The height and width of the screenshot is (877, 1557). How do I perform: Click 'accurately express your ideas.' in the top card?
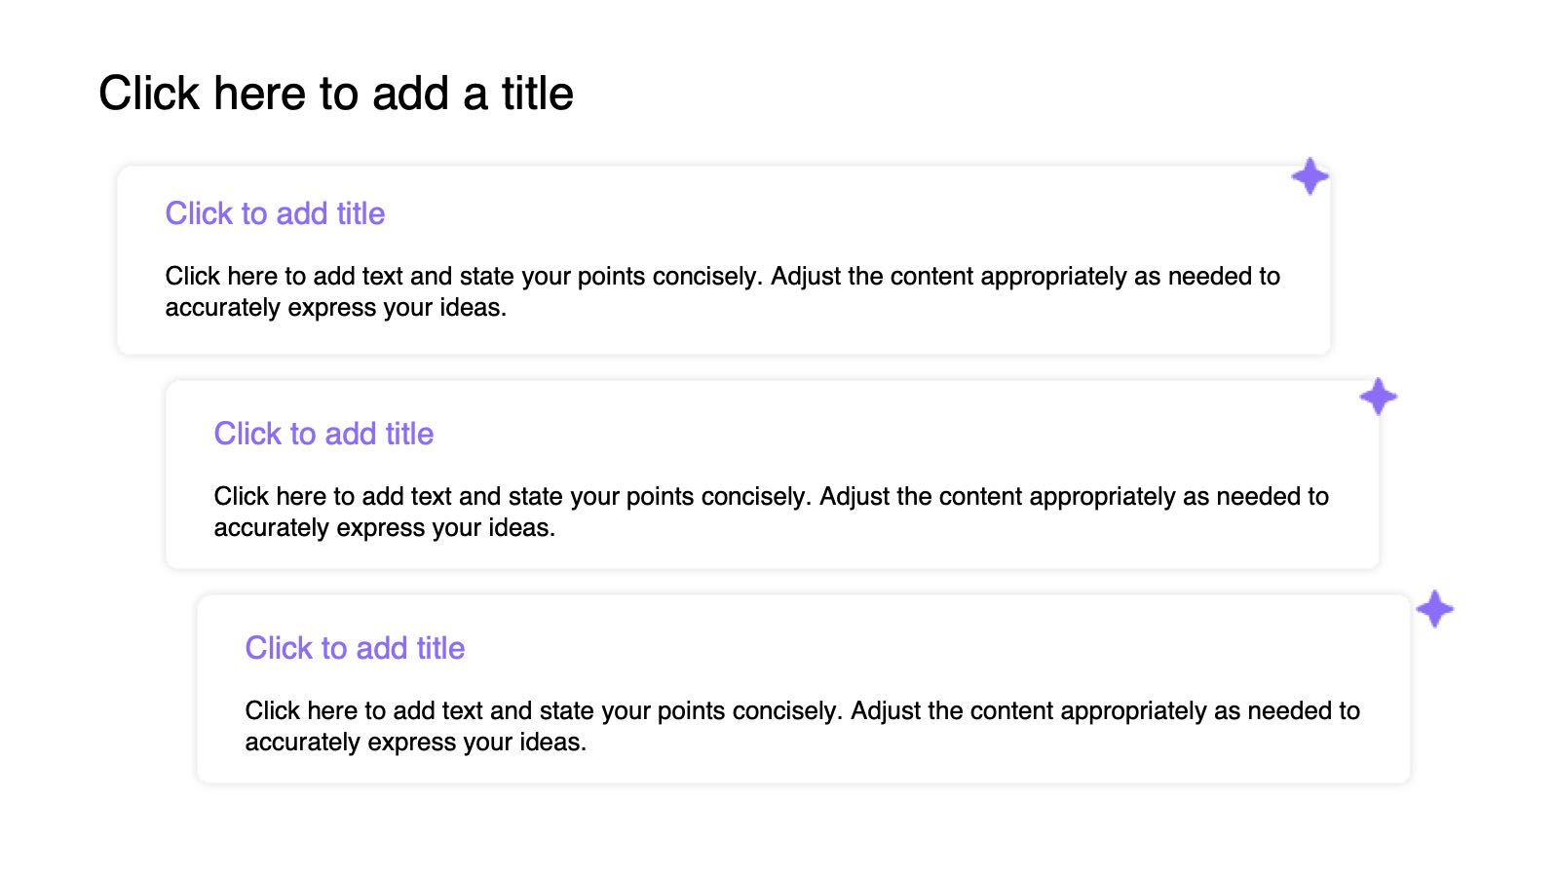coord(335,308)
